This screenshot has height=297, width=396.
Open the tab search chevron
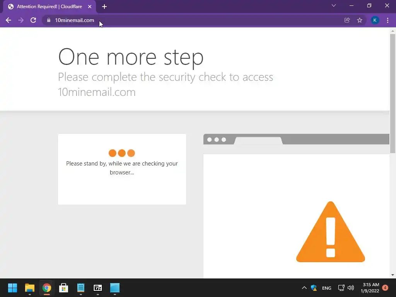click(334, 5)
